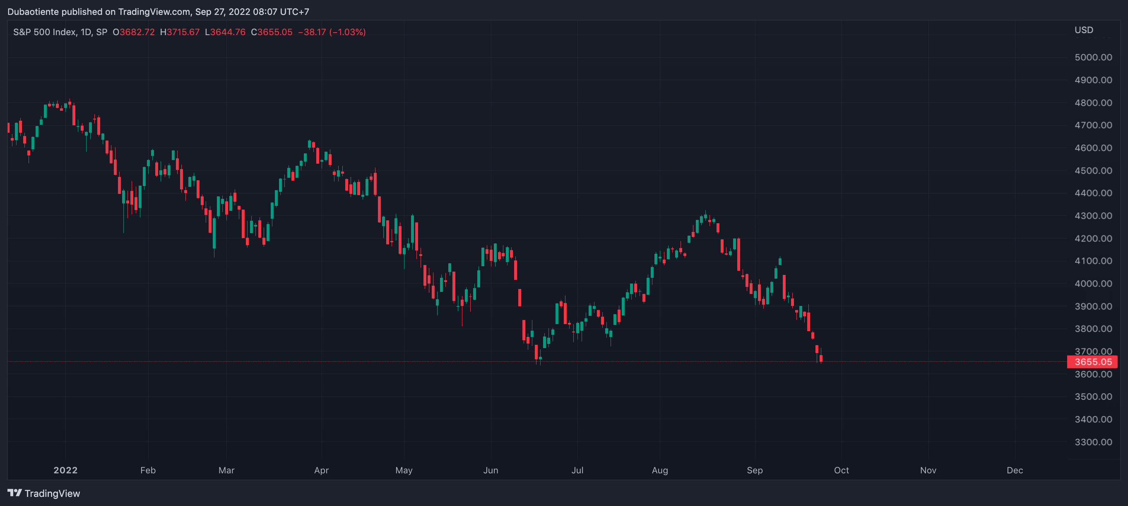1128x506 pixels.
Task: Open the TradingView wordmark link
Action: click(x=52, y=493)
